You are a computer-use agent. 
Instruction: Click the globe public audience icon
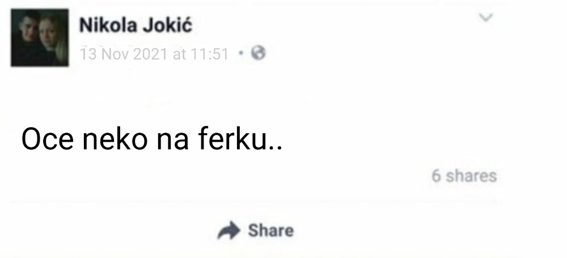258,53
